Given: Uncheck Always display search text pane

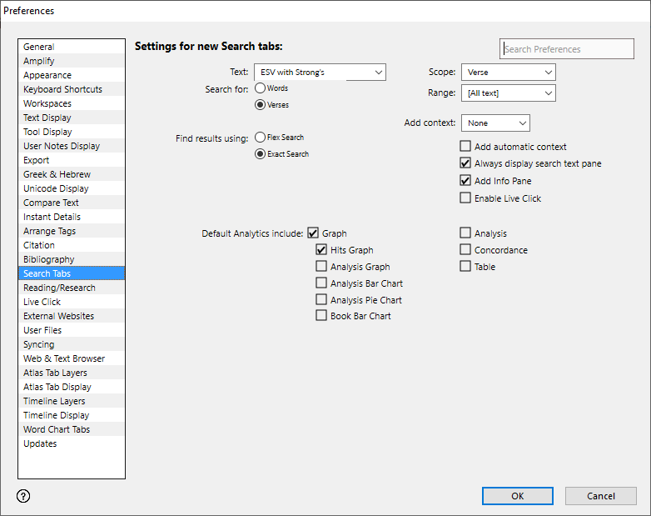Looking at the screenshot, I should click(x=465, y=163).
